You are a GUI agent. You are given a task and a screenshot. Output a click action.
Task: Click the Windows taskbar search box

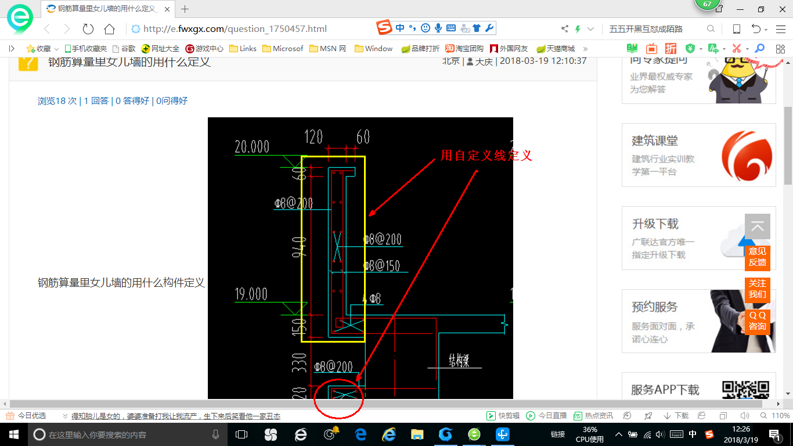point(128,434)
